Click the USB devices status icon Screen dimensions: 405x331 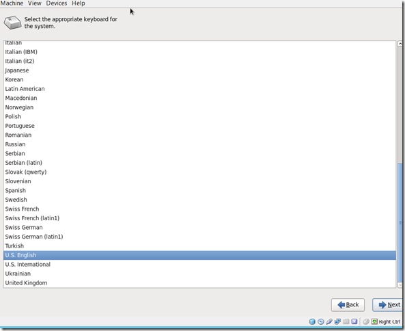[x=329, y=321]
